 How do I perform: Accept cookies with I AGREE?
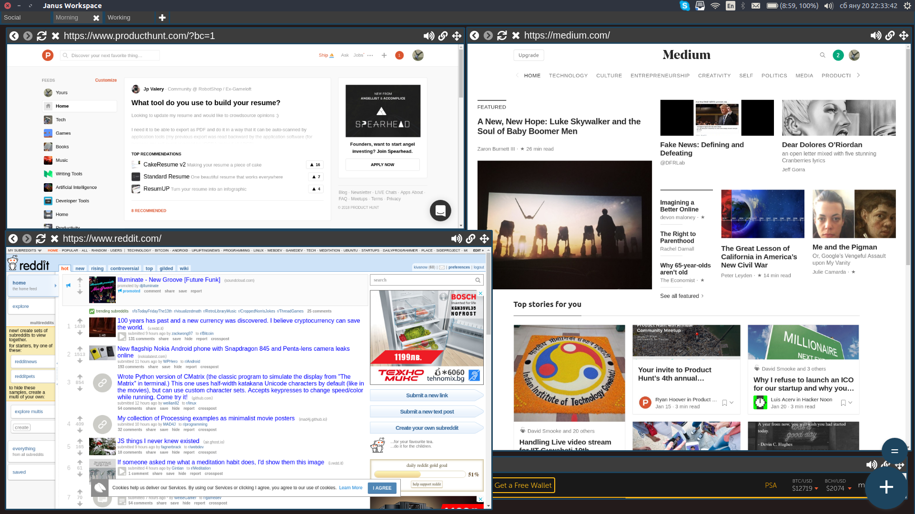[x=382, y=488]
